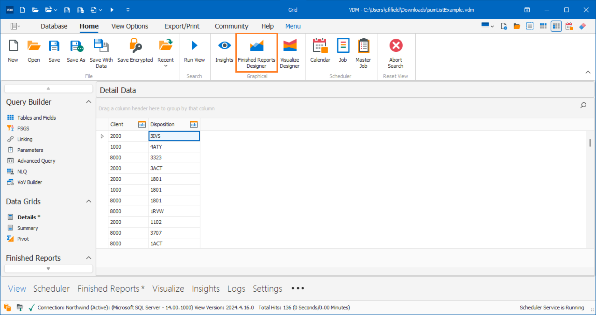Screen dimensions: 596x315
Task: Open the Community tab
Action: [x=231, y=26]
